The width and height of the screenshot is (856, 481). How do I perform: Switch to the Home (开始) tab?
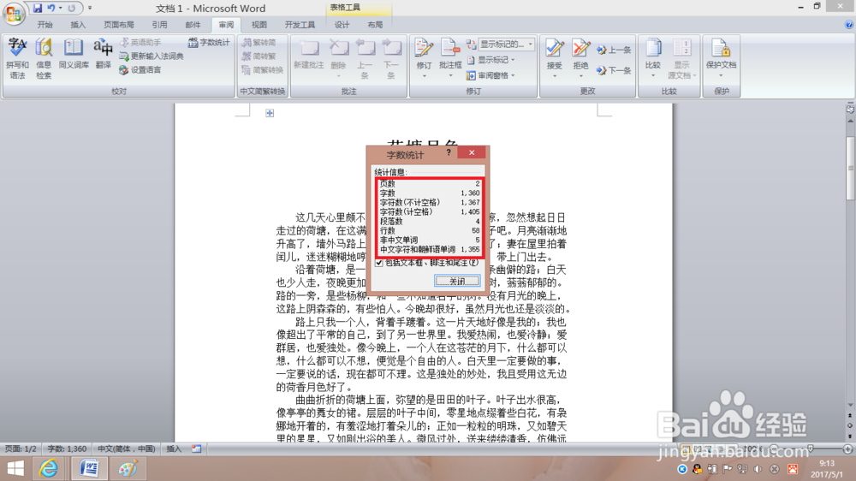pos(45,25)
